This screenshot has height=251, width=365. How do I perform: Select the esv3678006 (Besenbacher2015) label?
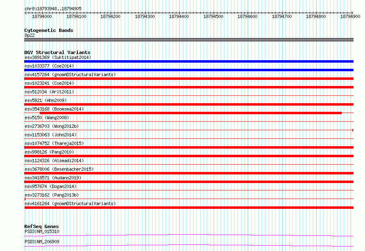(59, 169)
